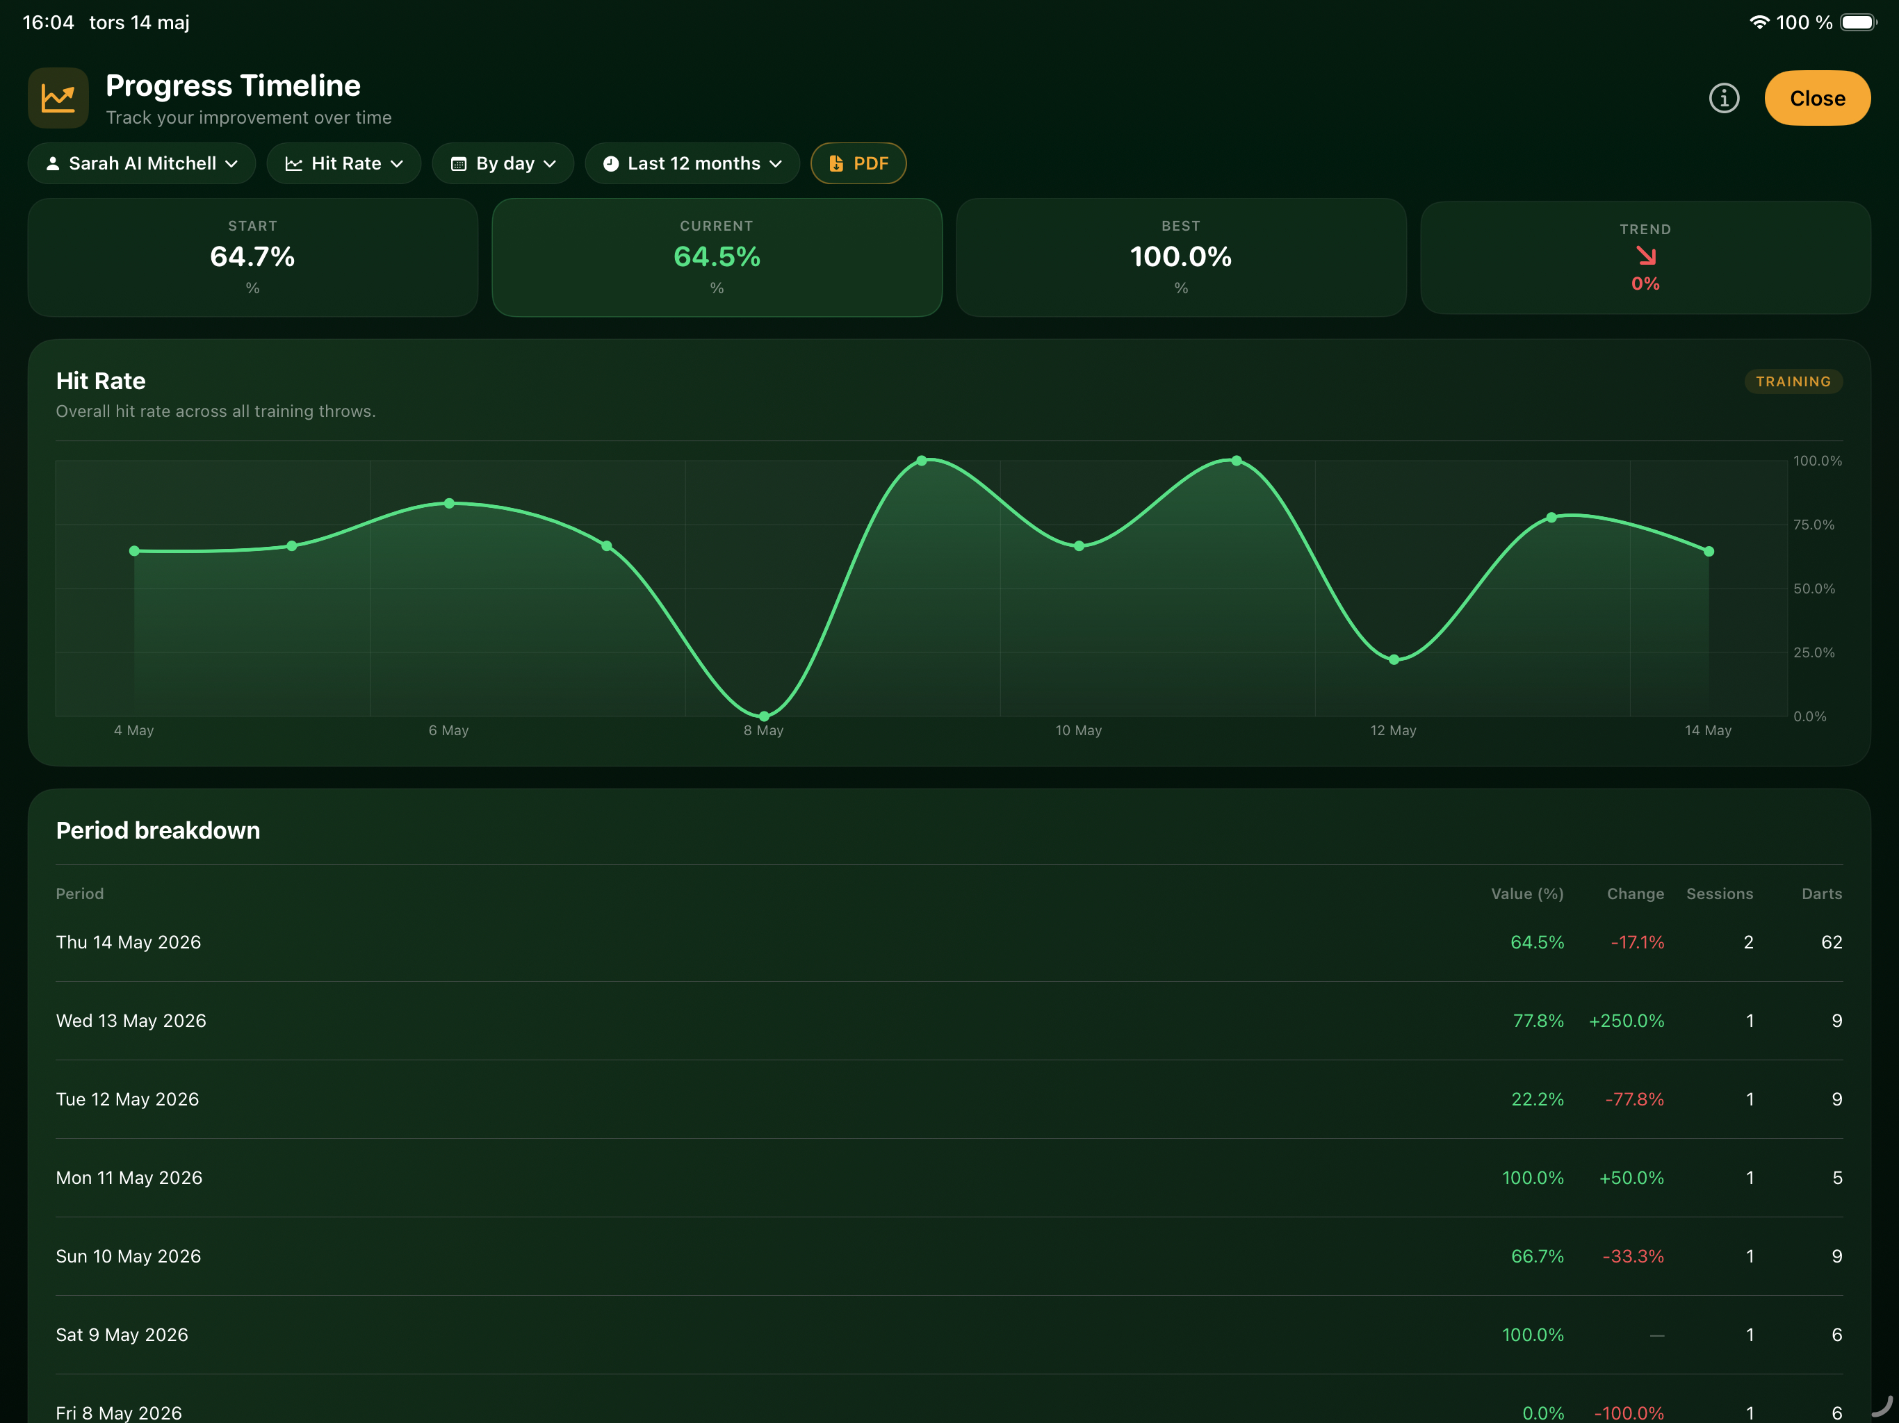Screen dimensions: 1899x1423
Task: Open the Sarah AI Mitchell player dropdown
Action: point(142,163)
